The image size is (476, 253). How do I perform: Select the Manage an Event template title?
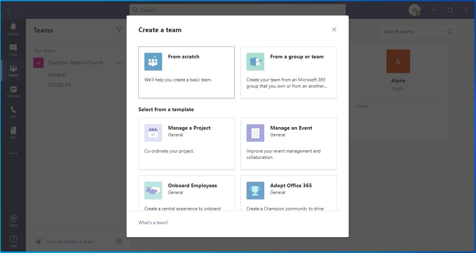click(291, 128)
